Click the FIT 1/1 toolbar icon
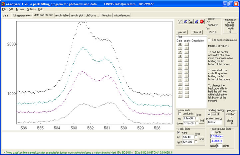 tap(179, 21)
